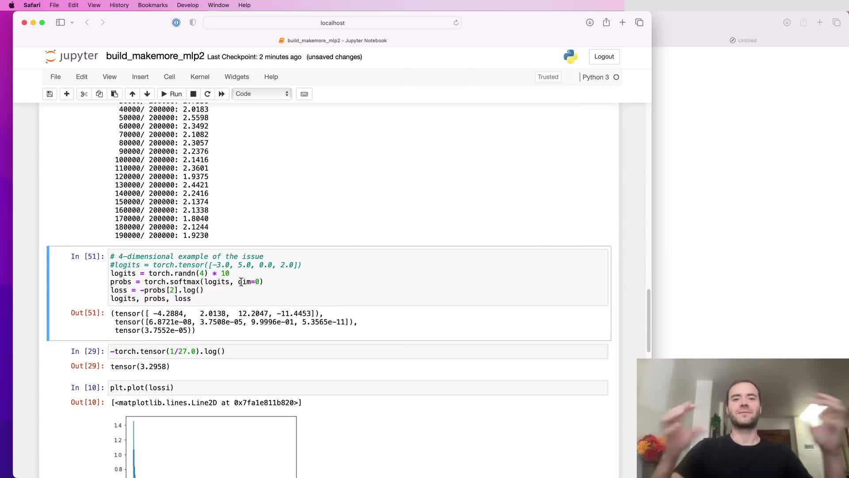Toggle Safari sidebar visibility

point(61,23)
